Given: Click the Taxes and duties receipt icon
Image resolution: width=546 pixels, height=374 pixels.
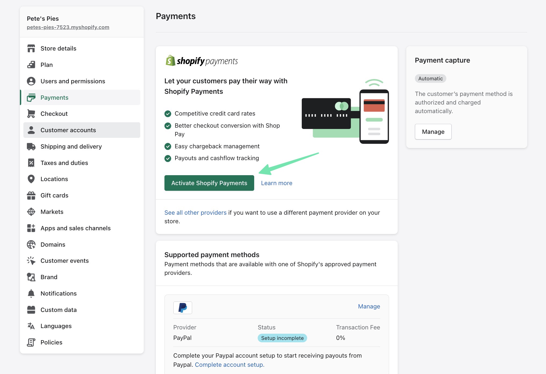Looking at the screenshot, I should pyautogui.click(x=31, y=163).
